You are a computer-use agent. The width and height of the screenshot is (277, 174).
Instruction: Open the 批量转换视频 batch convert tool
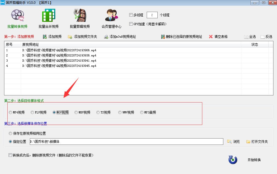tap(18, 19)
